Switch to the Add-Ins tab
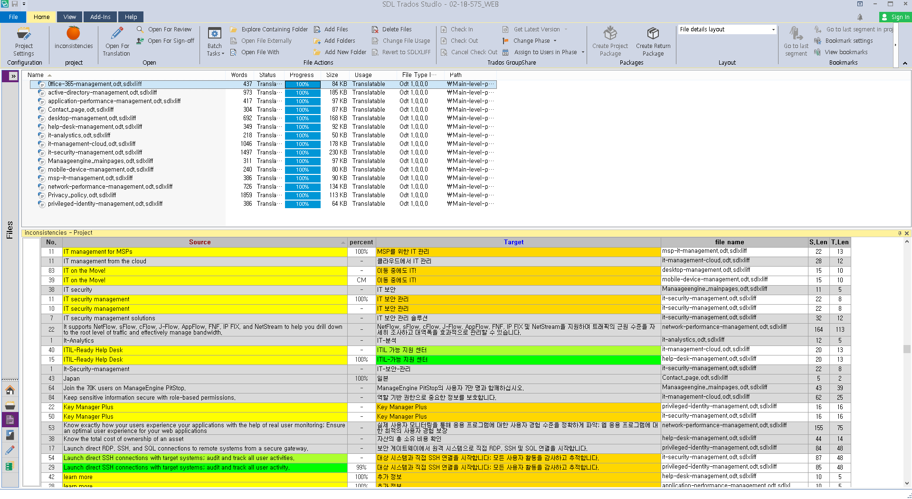912x499 pixels. pos(100,17)
